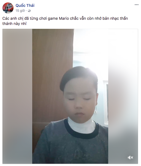Click the caption's second line "thánh này nhỉ"
The image size is (141, 166).
point(14,24)
